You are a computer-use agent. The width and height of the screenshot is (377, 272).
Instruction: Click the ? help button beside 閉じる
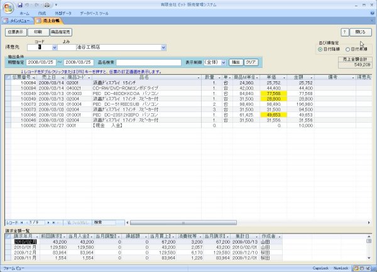(344, 31)
